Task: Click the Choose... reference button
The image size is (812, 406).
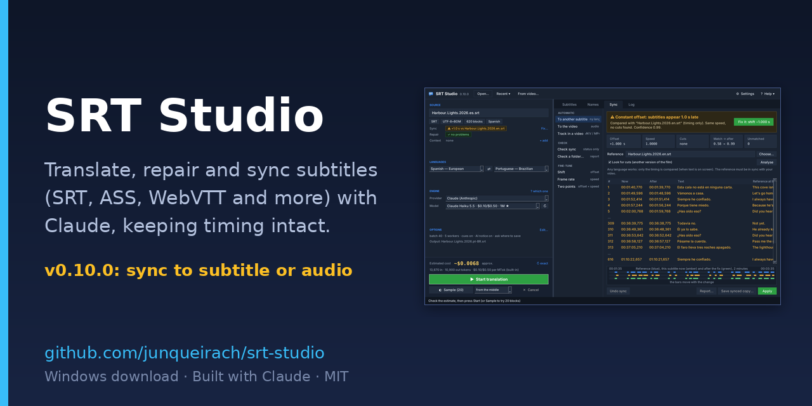Action: pos(766,154)
